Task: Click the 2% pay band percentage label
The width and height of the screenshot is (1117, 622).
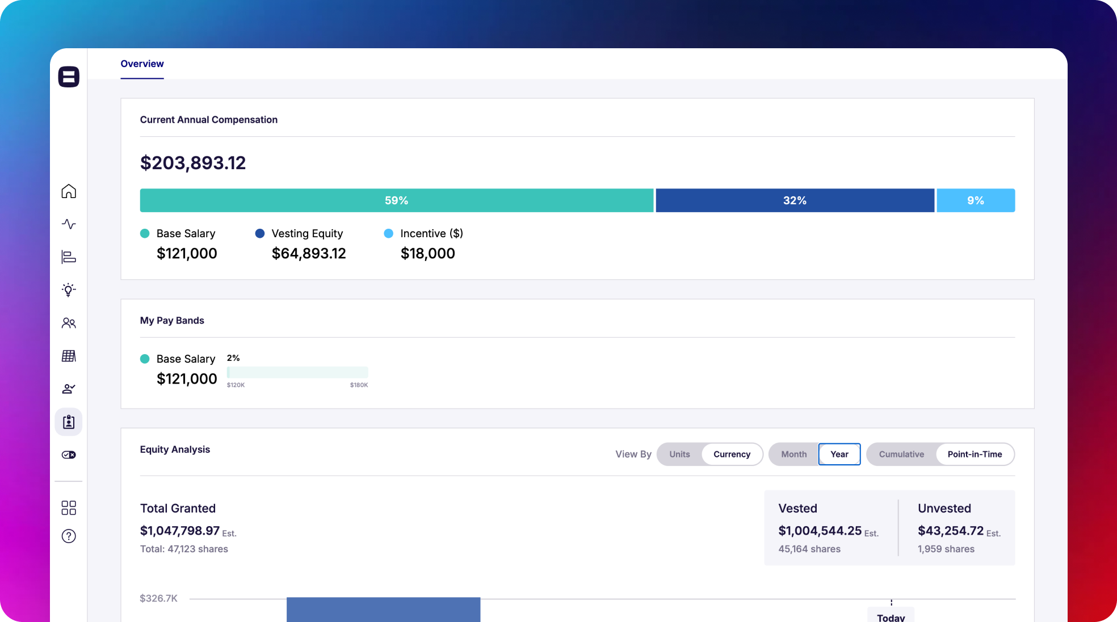Action: (x=233, y=358)
